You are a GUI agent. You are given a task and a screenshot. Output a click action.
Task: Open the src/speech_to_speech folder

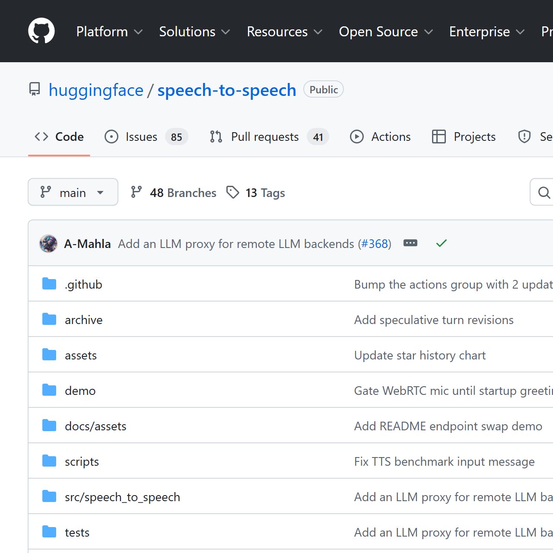[x=122, y=497]
